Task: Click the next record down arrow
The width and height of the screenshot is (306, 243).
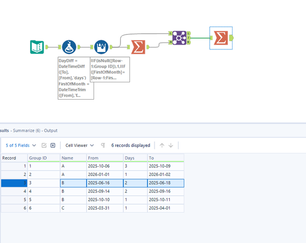Action: [171, 145]
